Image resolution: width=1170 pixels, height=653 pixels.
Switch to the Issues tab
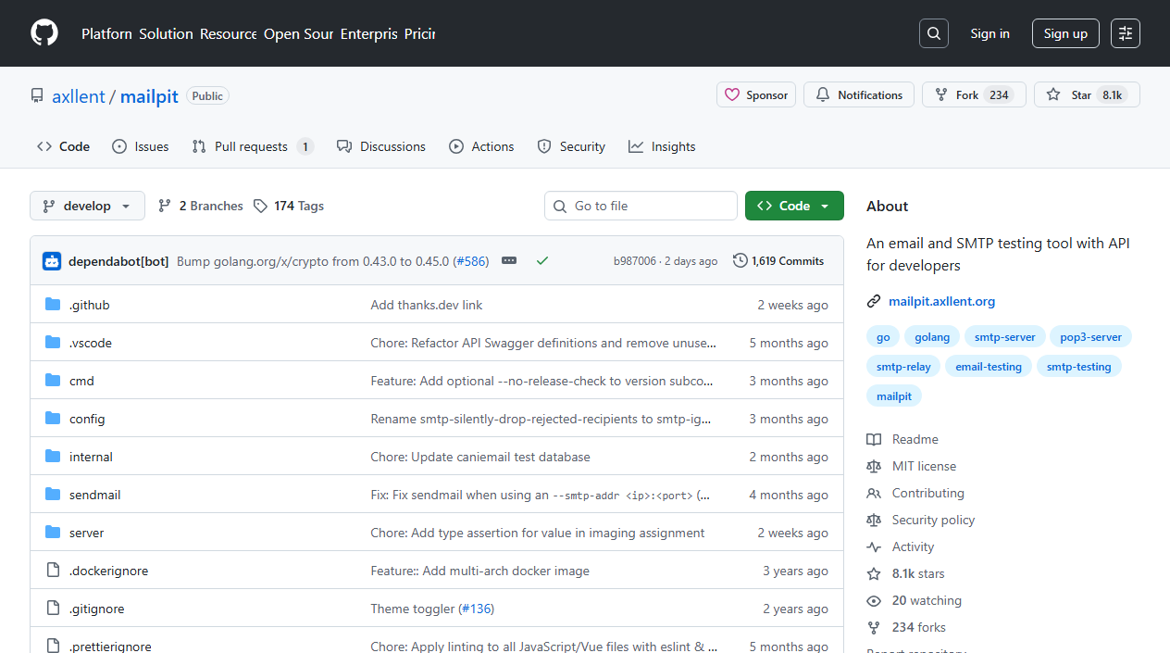coord(141,146)
